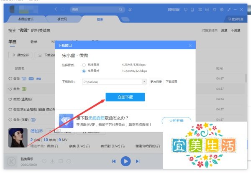
Task: Open the player bar more options icon
Action: coord(69,161)
